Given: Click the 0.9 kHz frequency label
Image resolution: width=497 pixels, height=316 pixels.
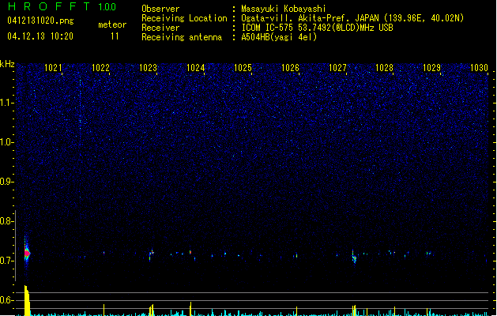Looking at the screenshot, I should point(6,182).
